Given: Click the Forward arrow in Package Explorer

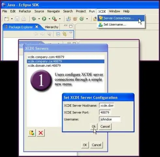Looking at the screenshot, I should point(42,34).
